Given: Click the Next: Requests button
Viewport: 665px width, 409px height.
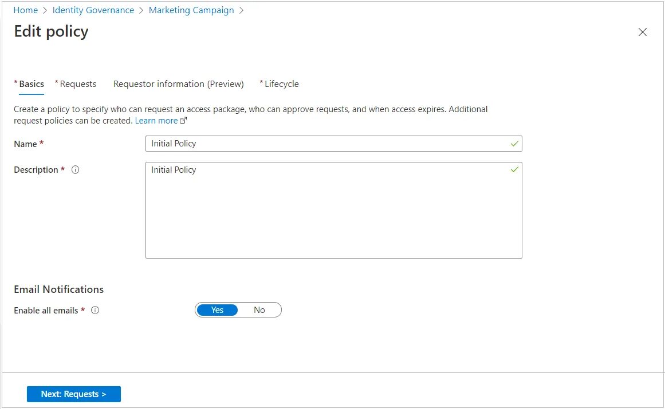Looking at the screenshot, I should tap(73, 394).
